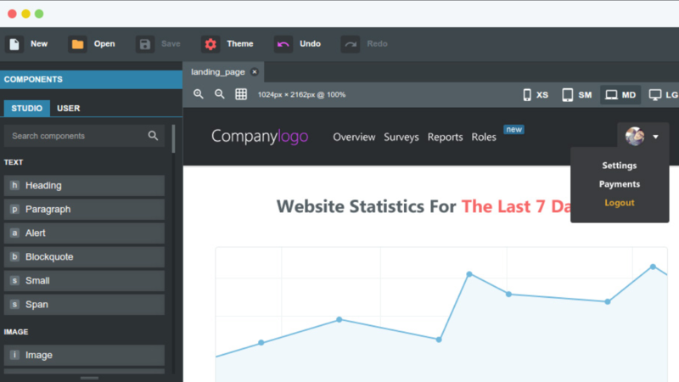Image resolution: width=679 pixels, height=382 pixels.
Task: Click the components panel scrollbar
Action: click(174, 139)
